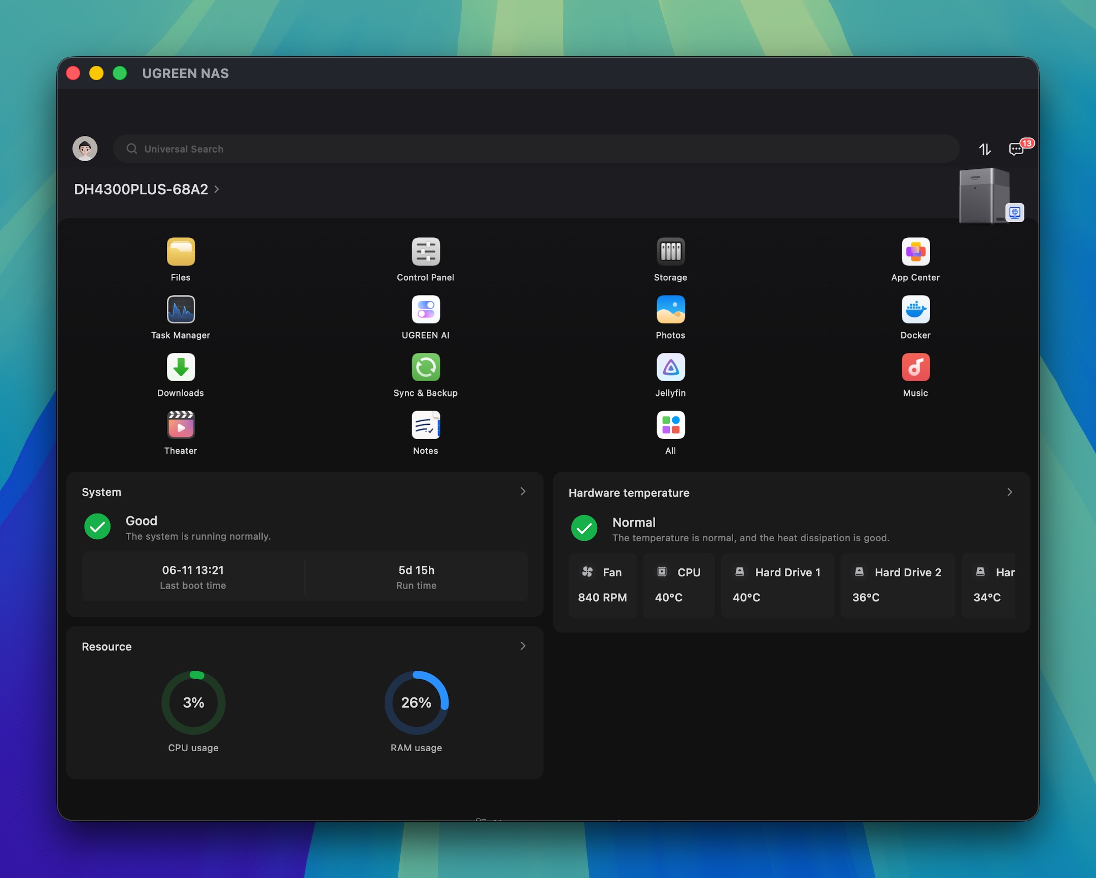The image size is (1096, 878).
Task: Expand the System panel chevron
Action: coord(523,492)
